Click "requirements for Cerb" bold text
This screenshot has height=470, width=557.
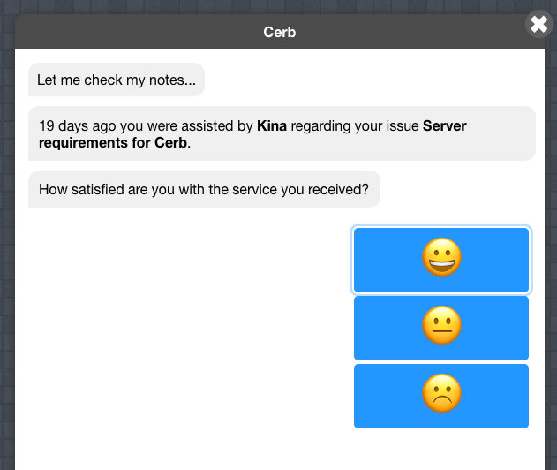pyautogui.click(x=113, y=143)
